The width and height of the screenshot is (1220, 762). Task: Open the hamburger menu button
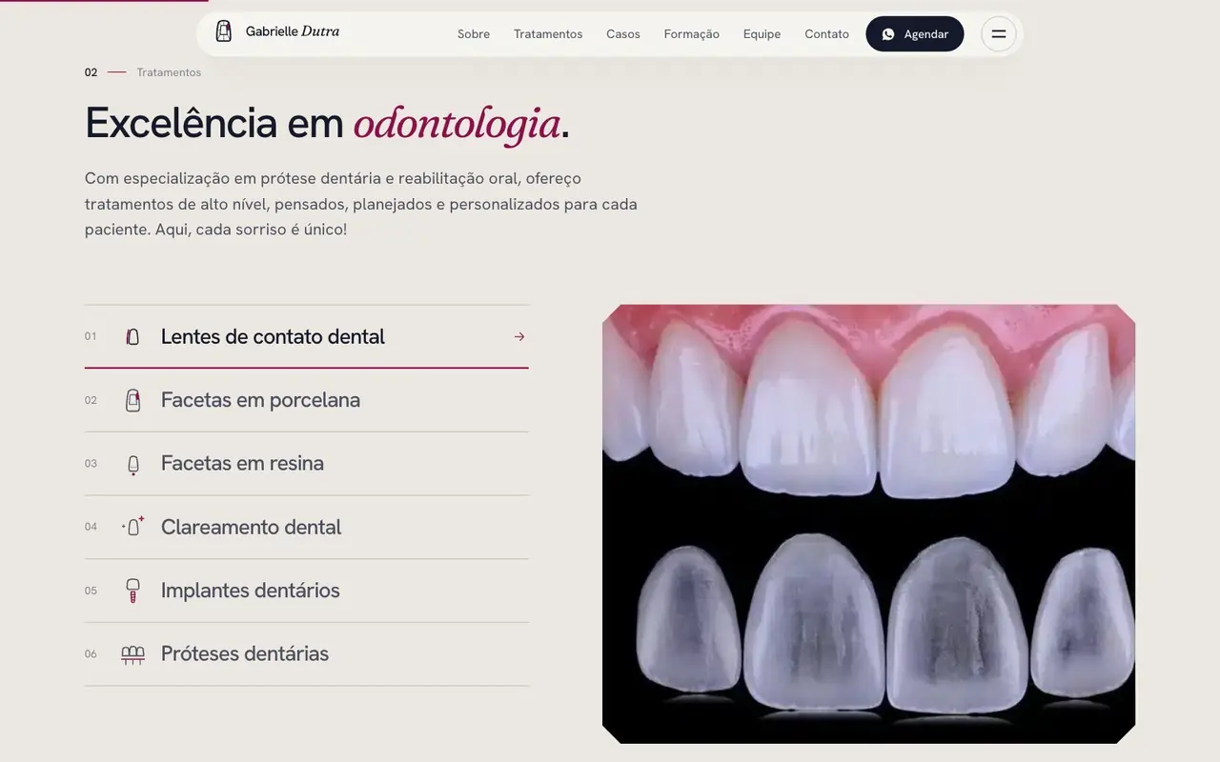click(998, 34)
